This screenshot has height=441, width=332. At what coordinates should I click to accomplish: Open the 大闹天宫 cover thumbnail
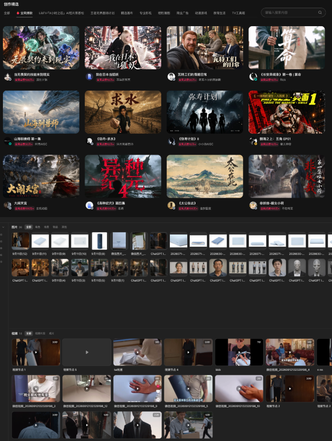[x=41, y=176]
